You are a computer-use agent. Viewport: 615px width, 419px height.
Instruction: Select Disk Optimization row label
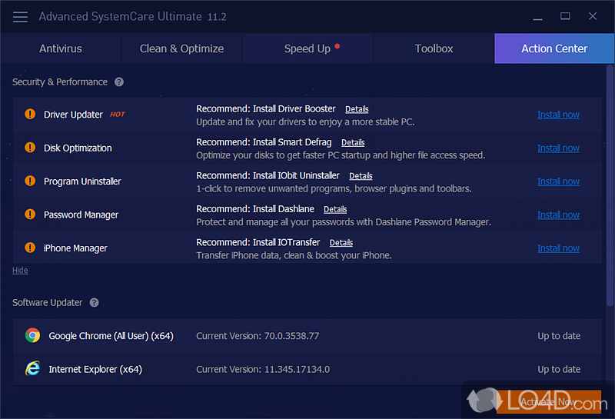pyautogui.click(x=78, y=148)
